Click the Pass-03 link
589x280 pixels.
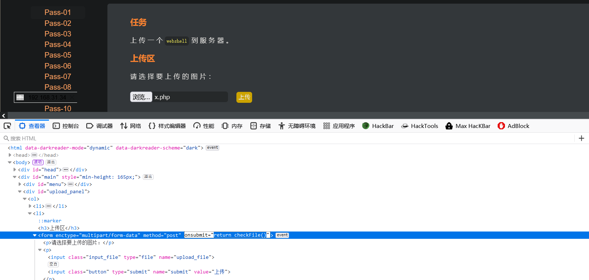pyautogui.click(x=58, y=34)
